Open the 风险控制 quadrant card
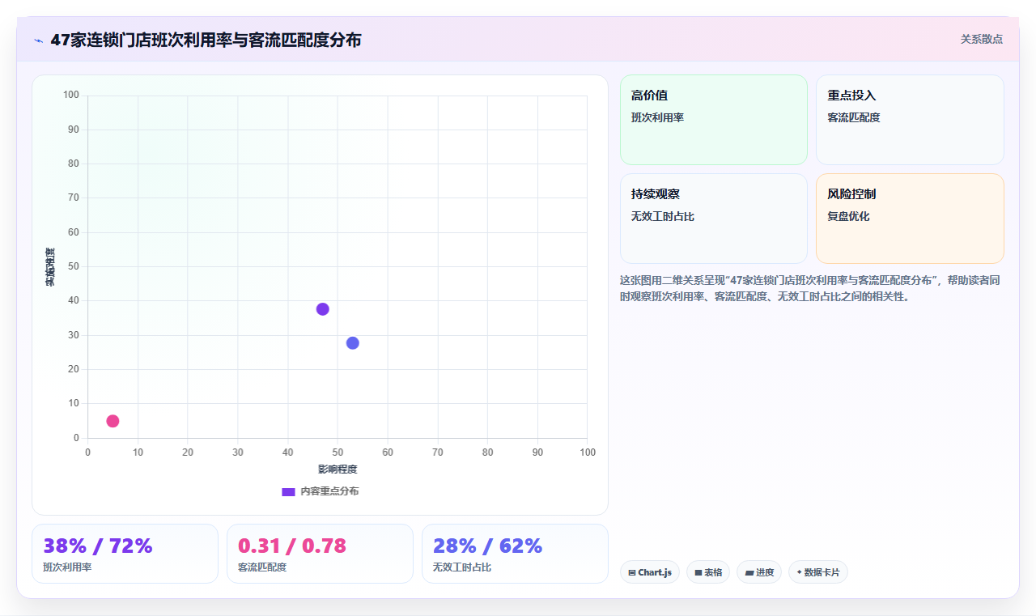Viewport: 1036px width, 616px height. pos(910,219)
